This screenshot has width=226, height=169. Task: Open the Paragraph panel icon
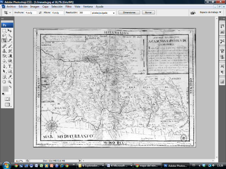coord(222,72)
